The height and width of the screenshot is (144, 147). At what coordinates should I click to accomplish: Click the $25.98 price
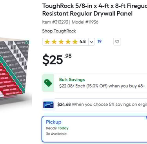[x=57, y=59]
